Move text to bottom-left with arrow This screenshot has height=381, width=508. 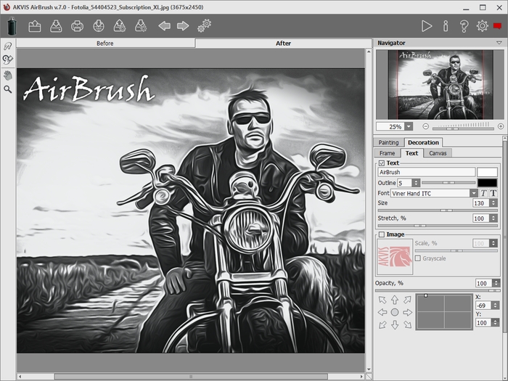[x=382, y=324]
